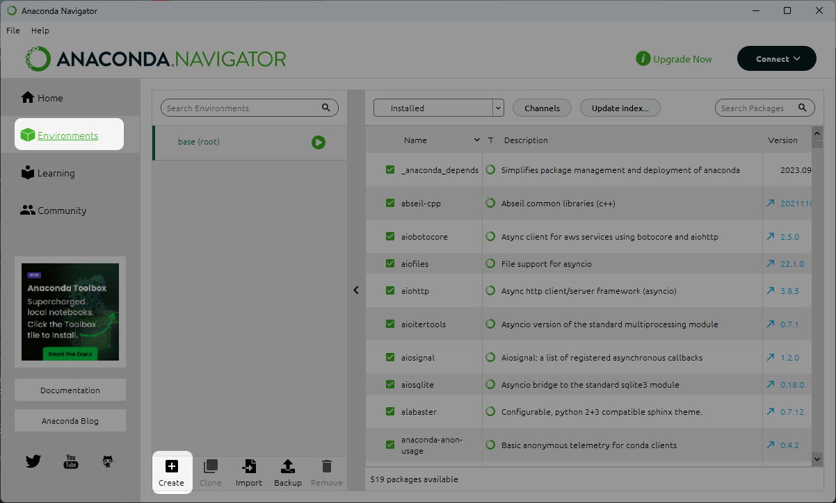The width and height of the screenshot is (836, 503).
Task: Click the status circle beside the abseil-cpp description
Action: 490,204
